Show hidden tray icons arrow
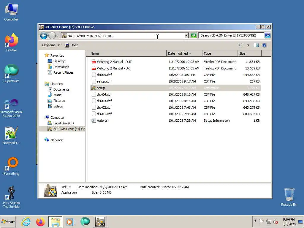 pos(255,221)
